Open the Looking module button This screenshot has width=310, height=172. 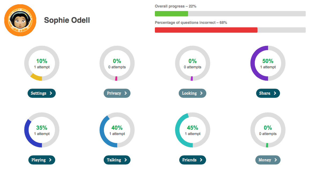(192, 93)
